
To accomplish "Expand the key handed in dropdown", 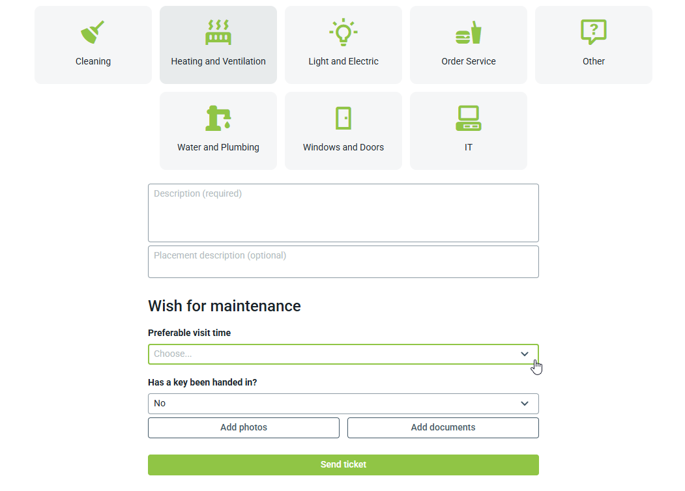I will pyautogui.click(x=332, y=404).
